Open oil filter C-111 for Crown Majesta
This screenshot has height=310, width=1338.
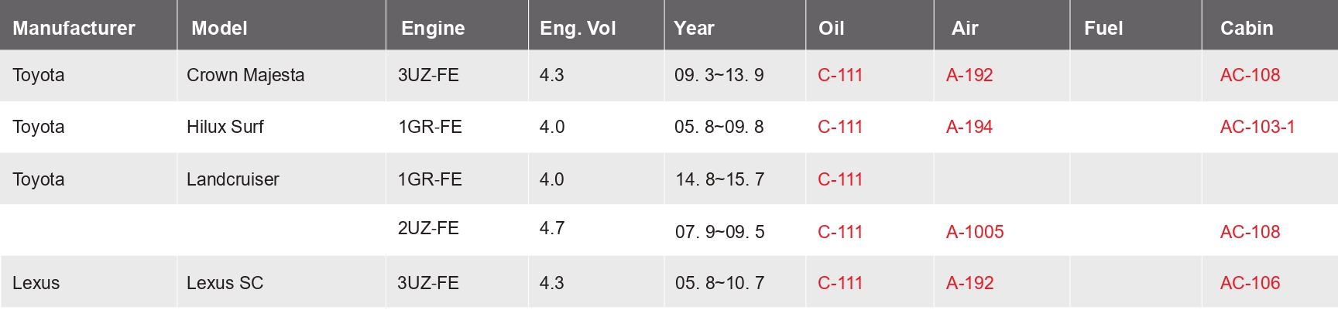pos(840,75)
